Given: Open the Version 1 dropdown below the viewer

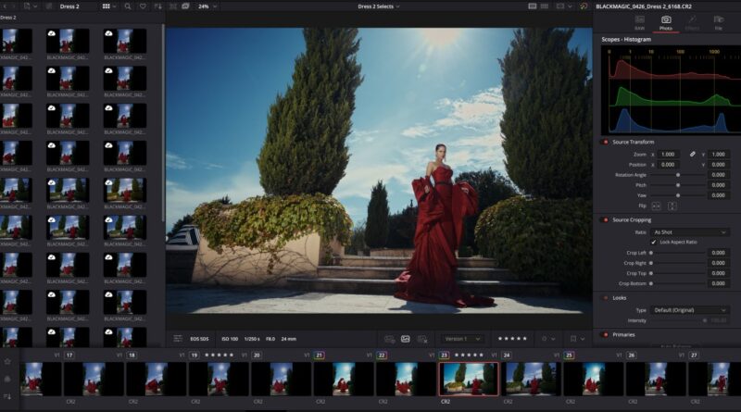Looking at the screenshot, I should click(x=463, y=339).
